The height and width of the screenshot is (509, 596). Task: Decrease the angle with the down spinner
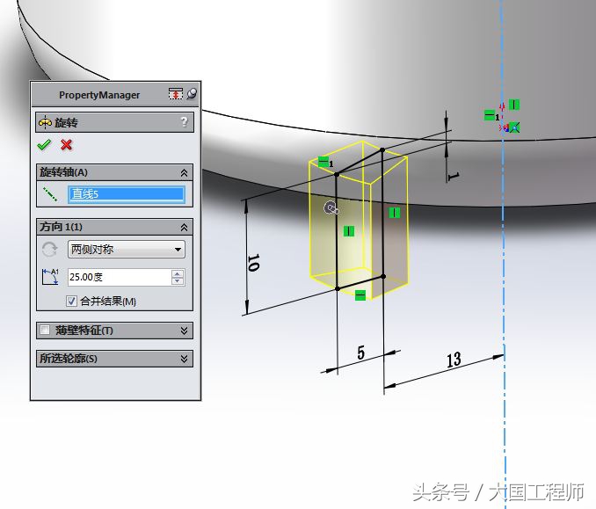pos(178,281)
